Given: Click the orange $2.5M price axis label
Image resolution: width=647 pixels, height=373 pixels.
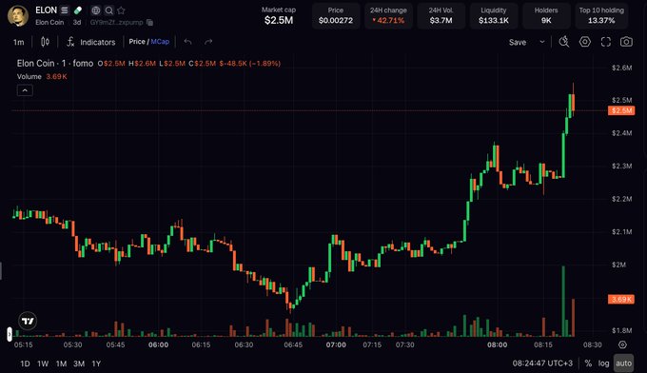Looking at the screenshot, I should coord(621,110).
